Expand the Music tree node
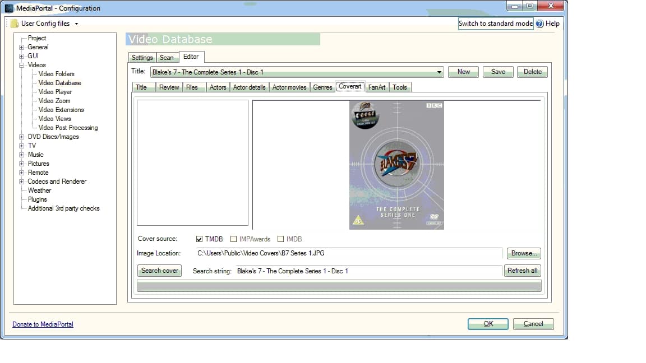Viewport: 646px width, 363px height. [22, 155]
